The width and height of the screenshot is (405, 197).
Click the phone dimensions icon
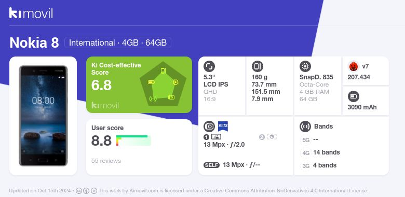pyautogui.click(x=257, y=66)
